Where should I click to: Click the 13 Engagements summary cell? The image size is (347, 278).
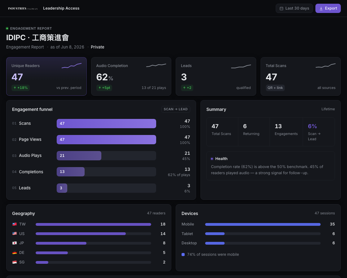286,132
